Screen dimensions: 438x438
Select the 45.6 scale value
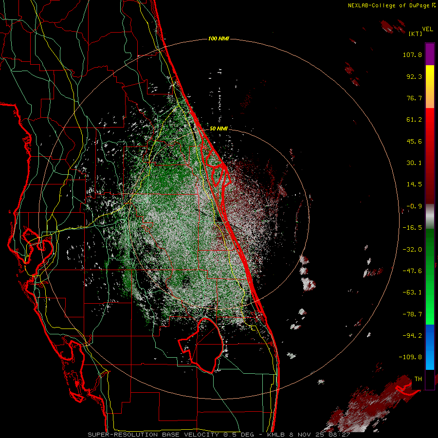pyautogui.click(x=414, y=141)
